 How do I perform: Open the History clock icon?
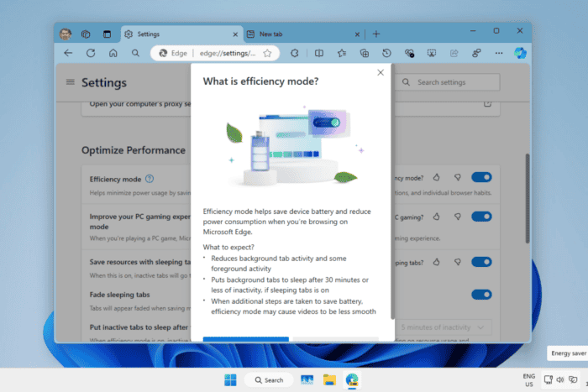tap(386, 53)
